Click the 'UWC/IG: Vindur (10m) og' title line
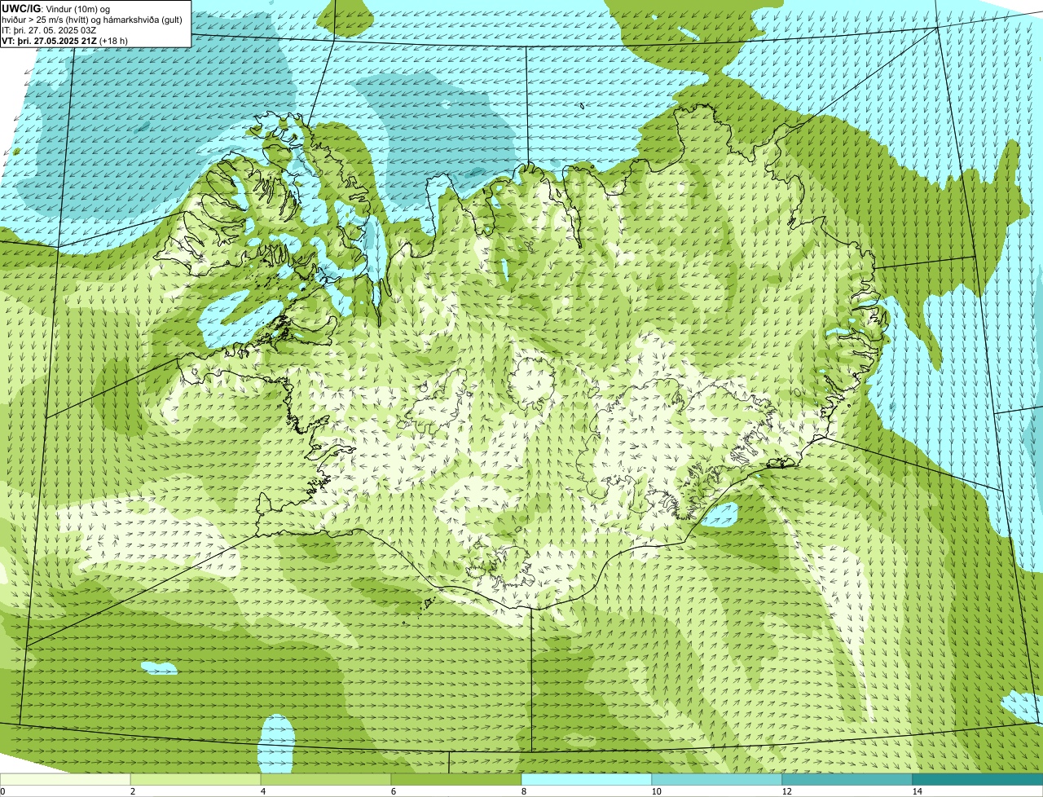 pos(55,9)
